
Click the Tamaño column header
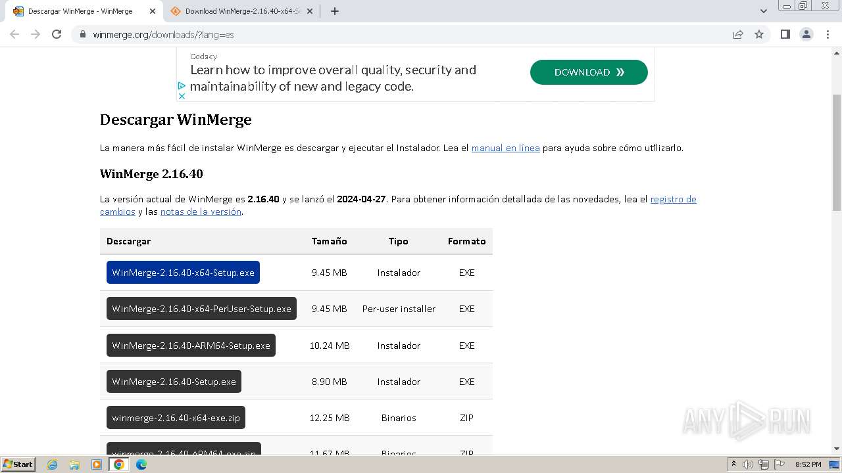pos(329,241)
